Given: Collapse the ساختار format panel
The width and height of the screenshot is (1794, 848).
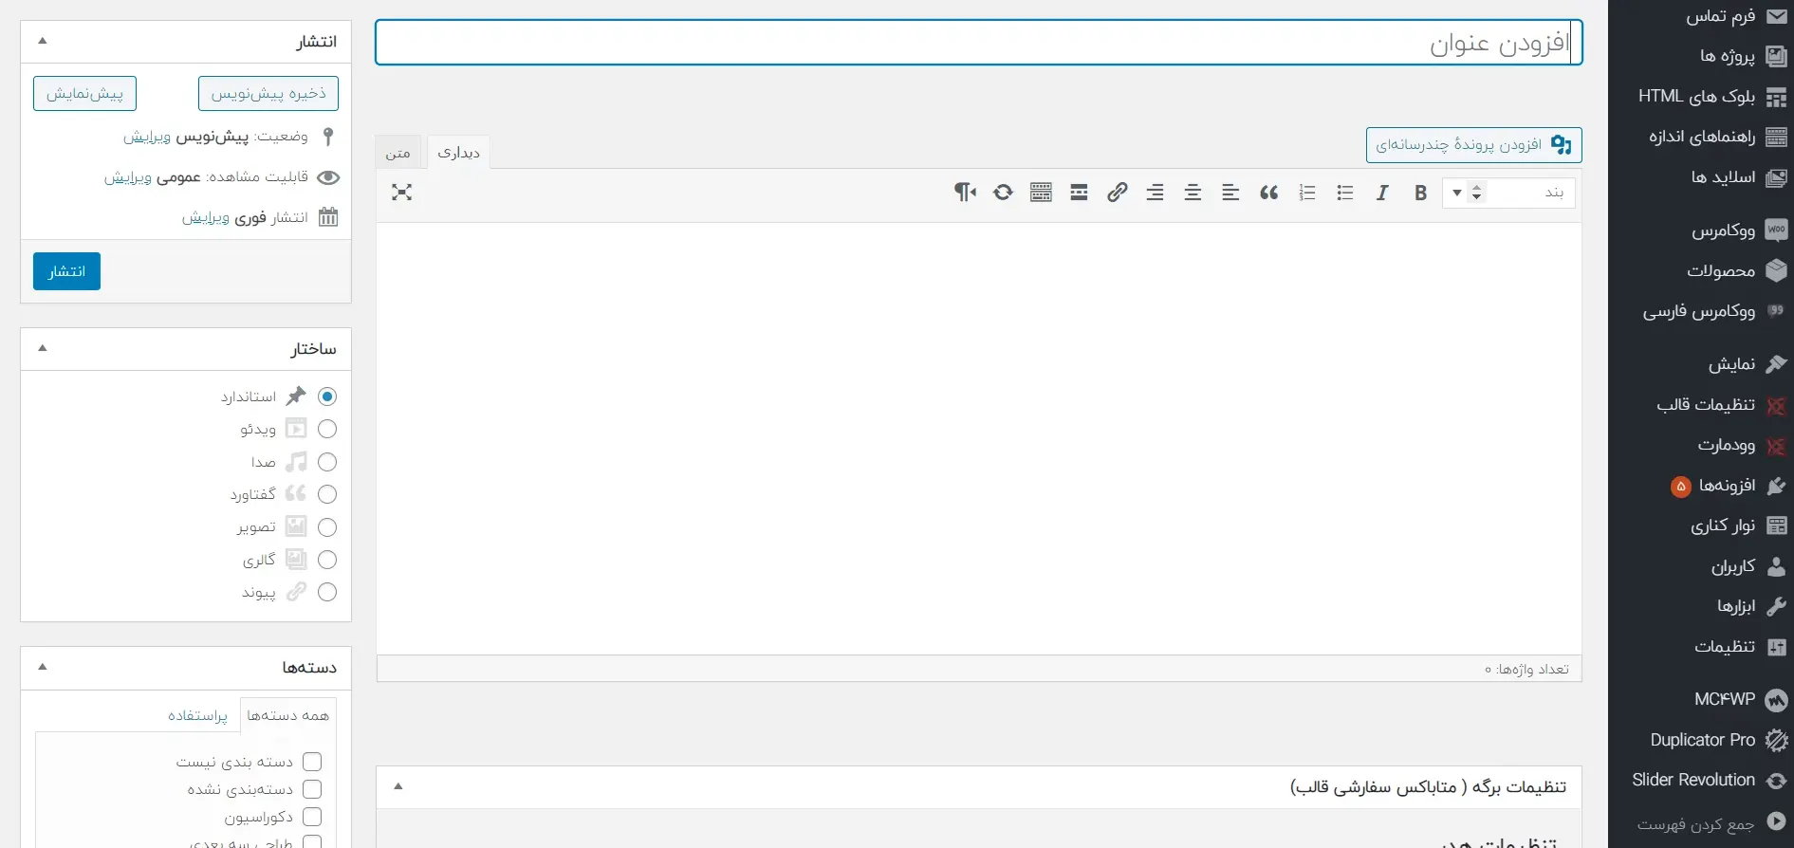Looking at the screenshot, I should pos(43,348).
